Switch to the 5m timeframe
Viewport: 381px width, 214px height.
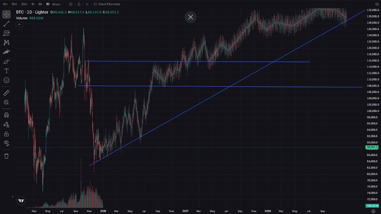click(5, 4)
